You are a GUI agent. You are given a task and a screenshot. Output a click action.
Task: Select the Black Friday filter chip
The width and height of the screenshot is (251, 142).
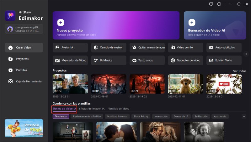(x=141, y=116)
